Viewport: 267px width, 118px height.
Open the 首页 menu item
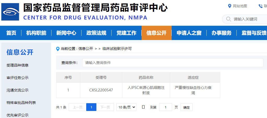(x=11, y=33)
